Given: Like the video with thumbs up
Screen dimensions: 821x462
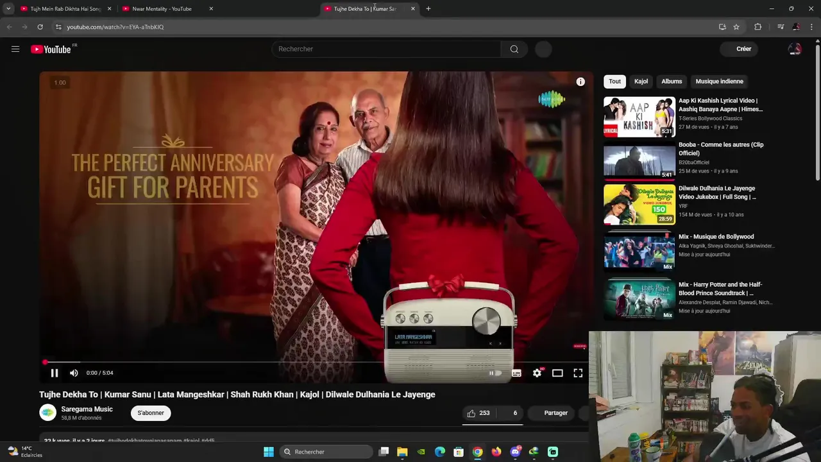Looking at the screenshot, I should click(478, 413).
